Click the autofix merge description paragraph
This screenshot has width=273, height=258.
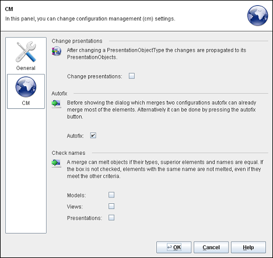coord(162,109)
